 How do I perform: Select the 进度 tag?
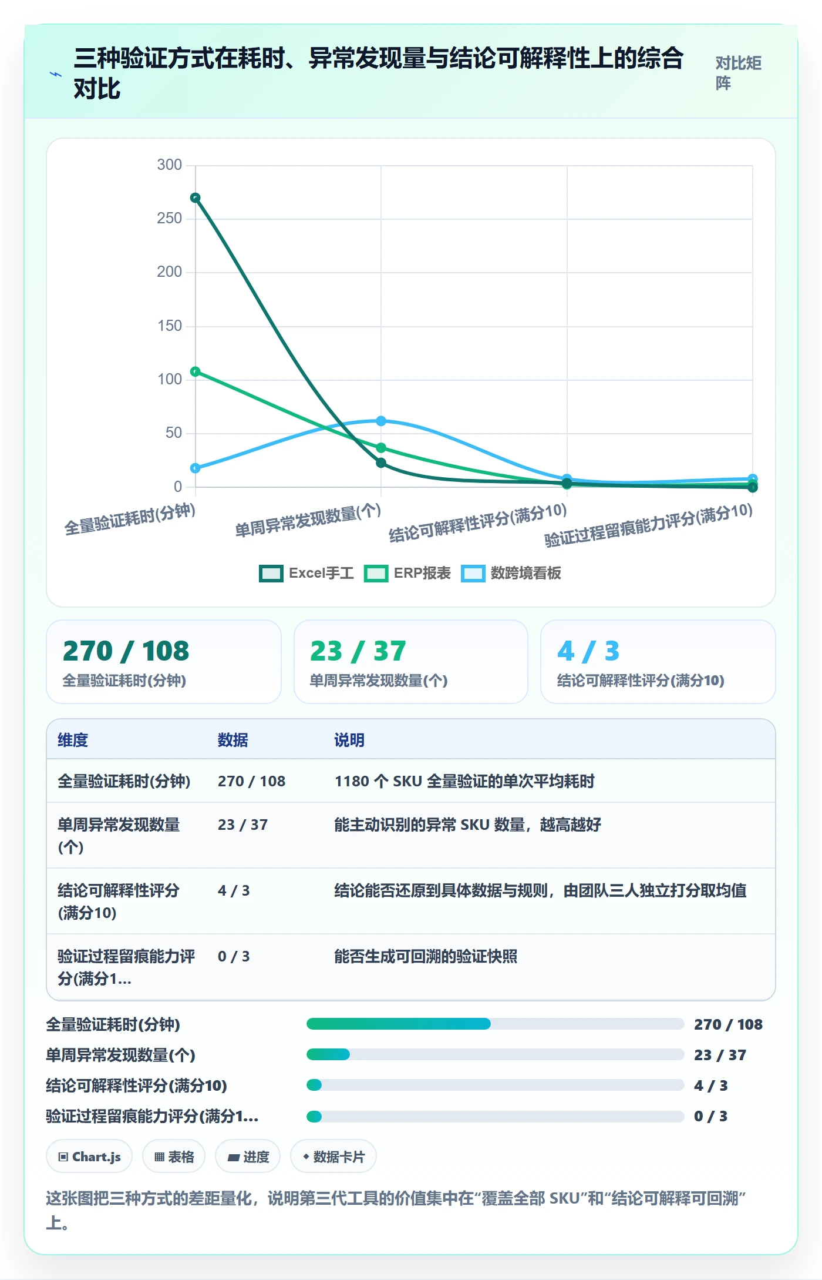point(248,1157)
